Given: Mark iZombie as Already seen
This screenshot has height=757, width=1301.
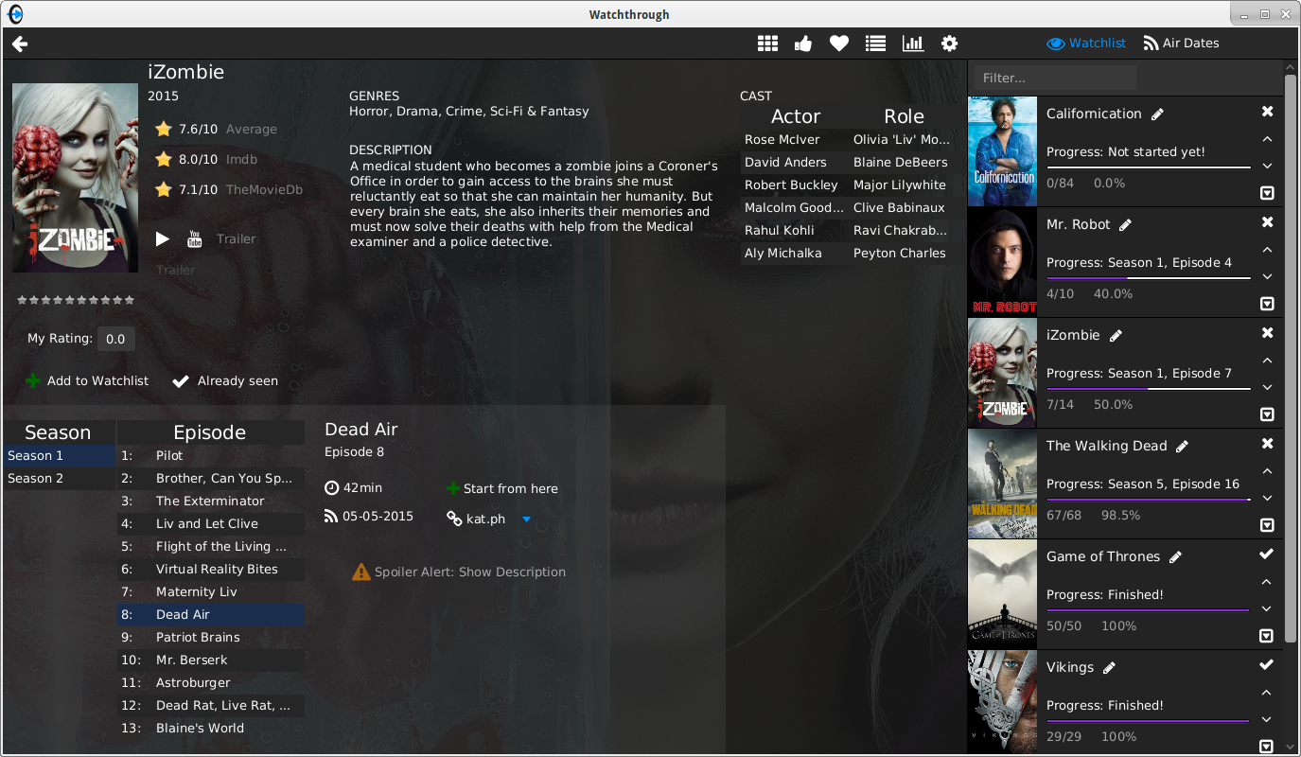Looking at the screenshot, I should (x=225, y=380).
